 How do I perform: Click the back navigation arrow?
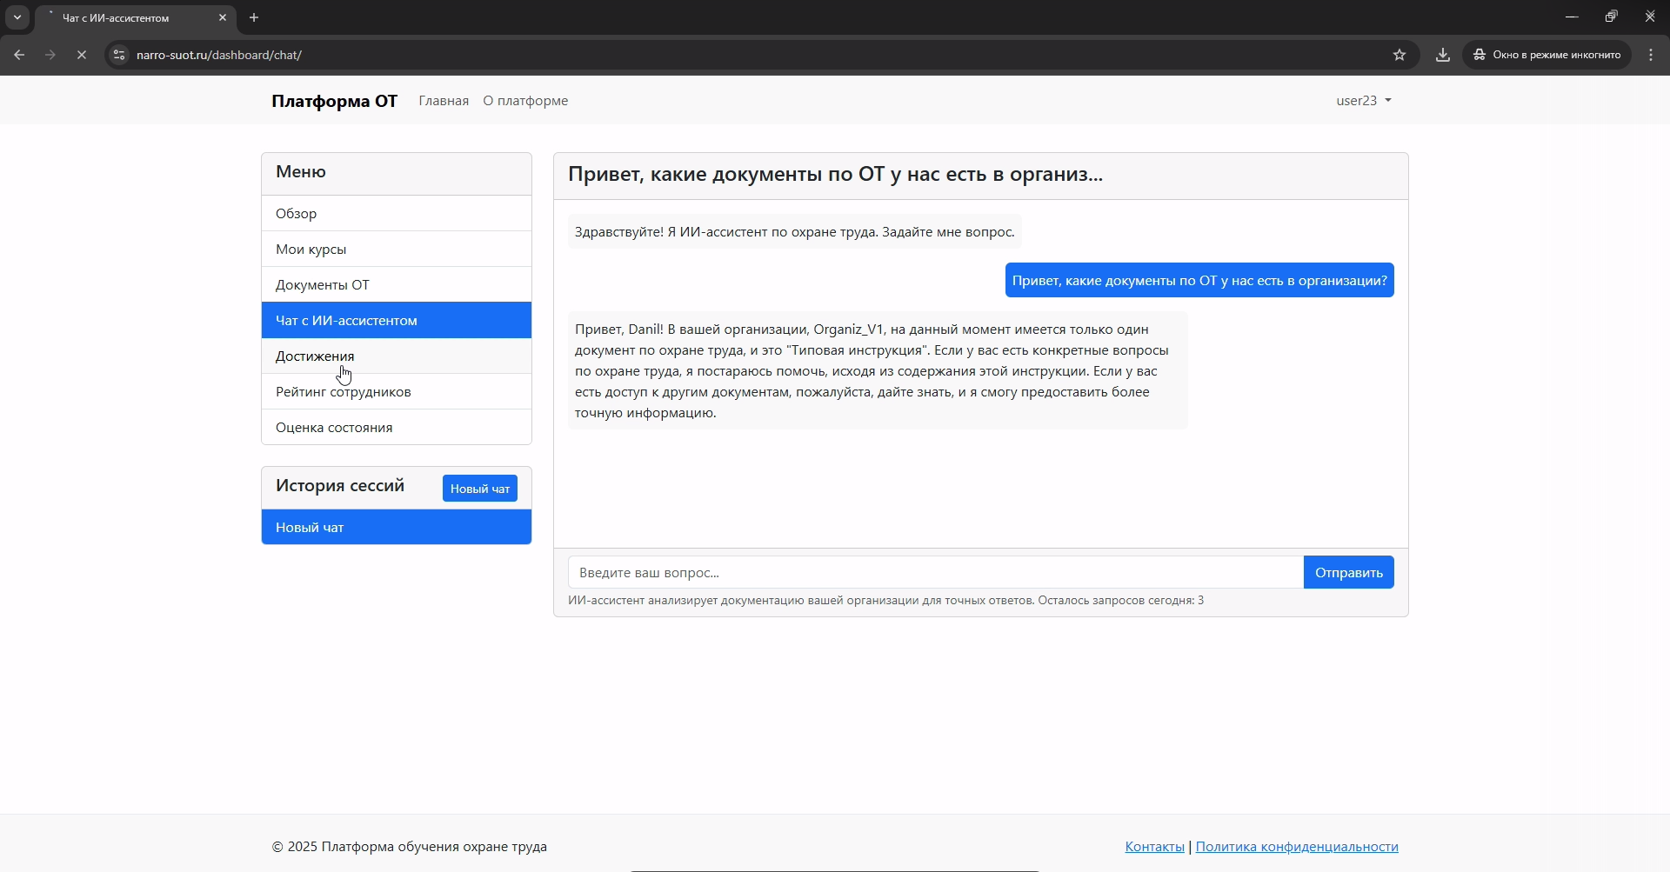pyautogui.click(x=19, y=55)
